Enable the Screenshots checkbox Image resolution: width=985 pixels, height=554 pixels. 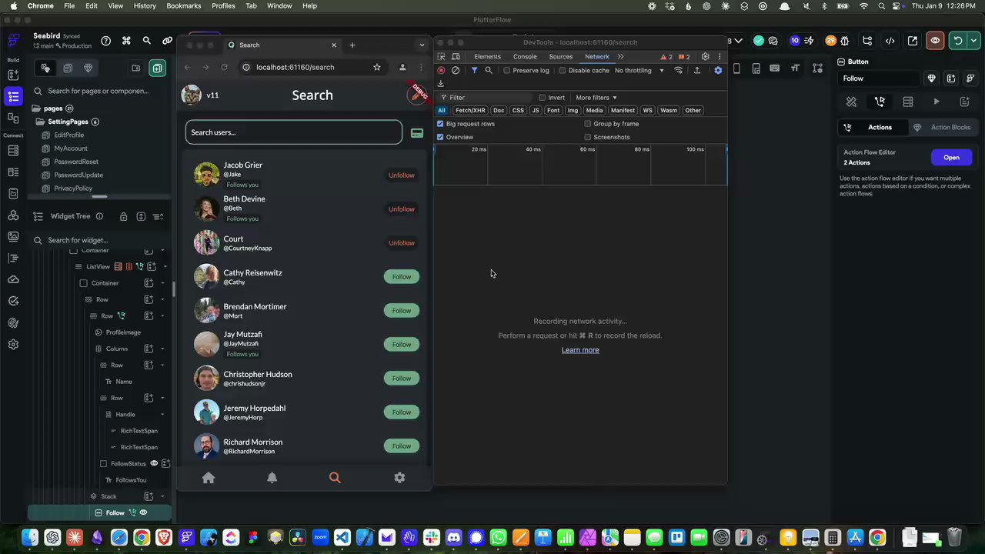point(588,137)
